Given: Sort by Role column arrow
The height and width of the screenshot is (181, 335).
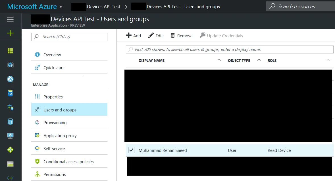Looking at the screenshot, I should 328,60.
